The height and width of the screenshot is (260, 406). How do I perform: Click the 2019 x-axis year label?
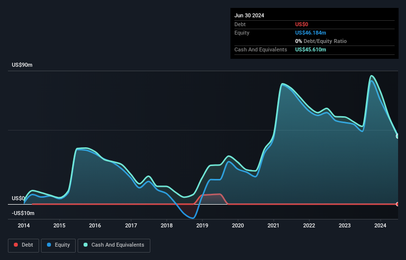pyautogui.click(x=202, y=226)
